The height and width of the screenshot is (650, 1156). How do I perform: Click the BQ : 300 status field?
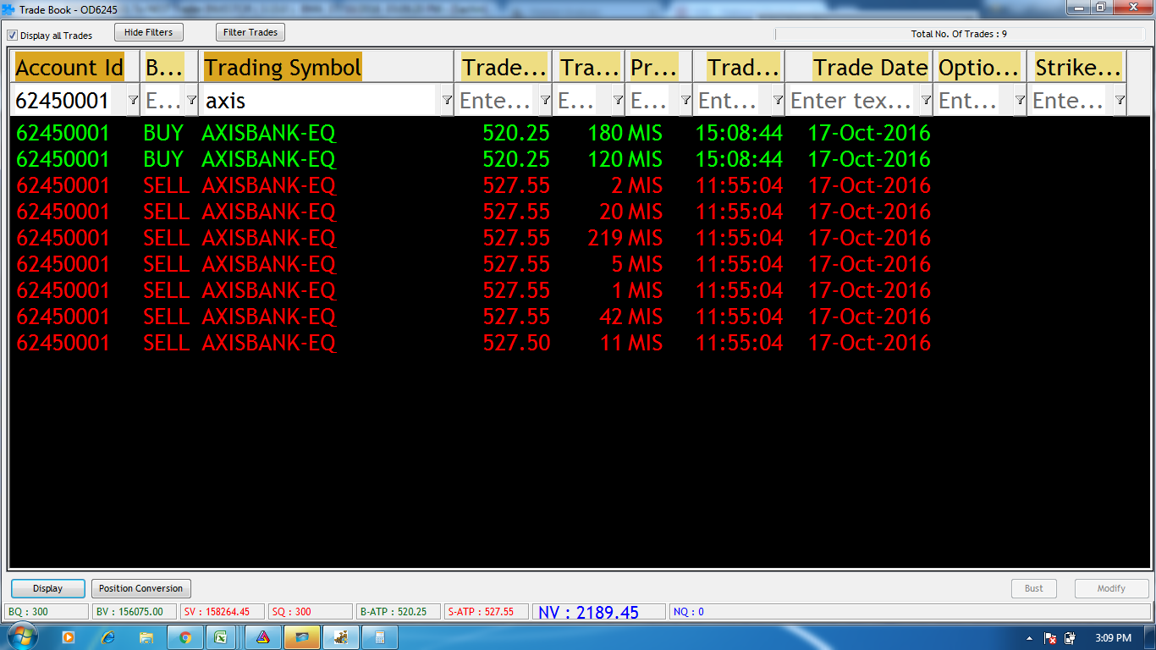point(47,612)
